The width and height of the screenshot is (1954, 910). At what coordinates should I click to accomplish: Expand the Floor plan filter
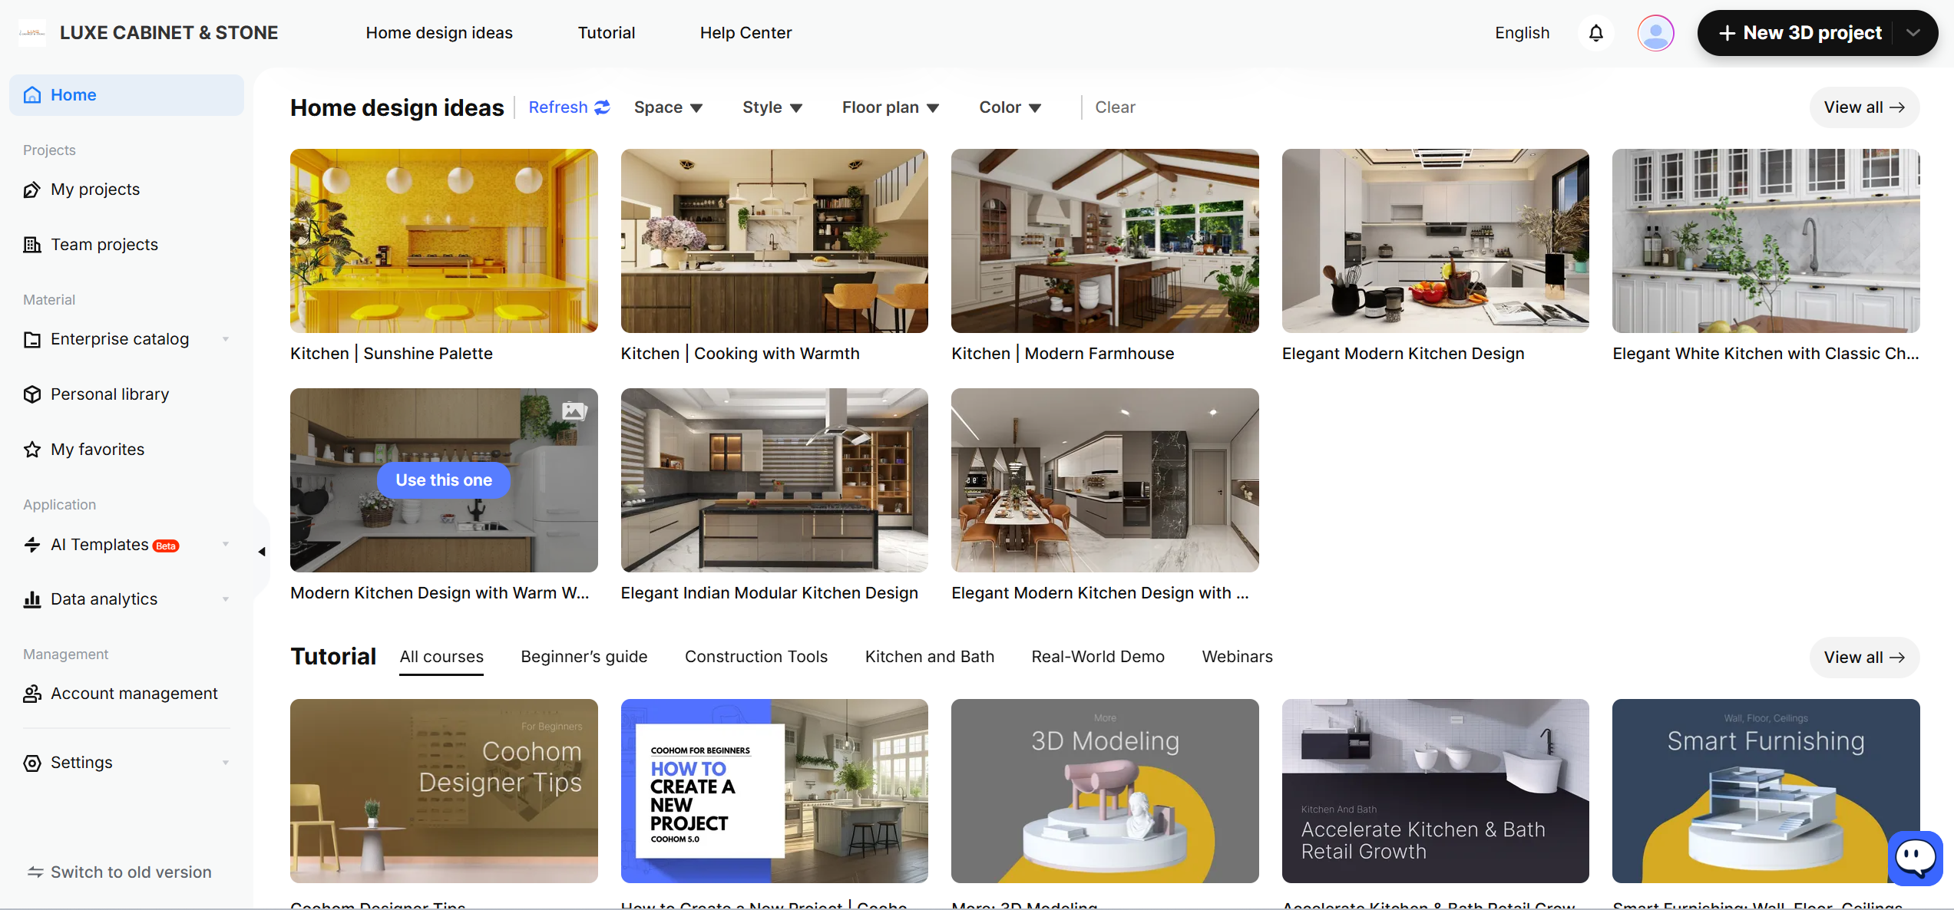click(890, 107)
